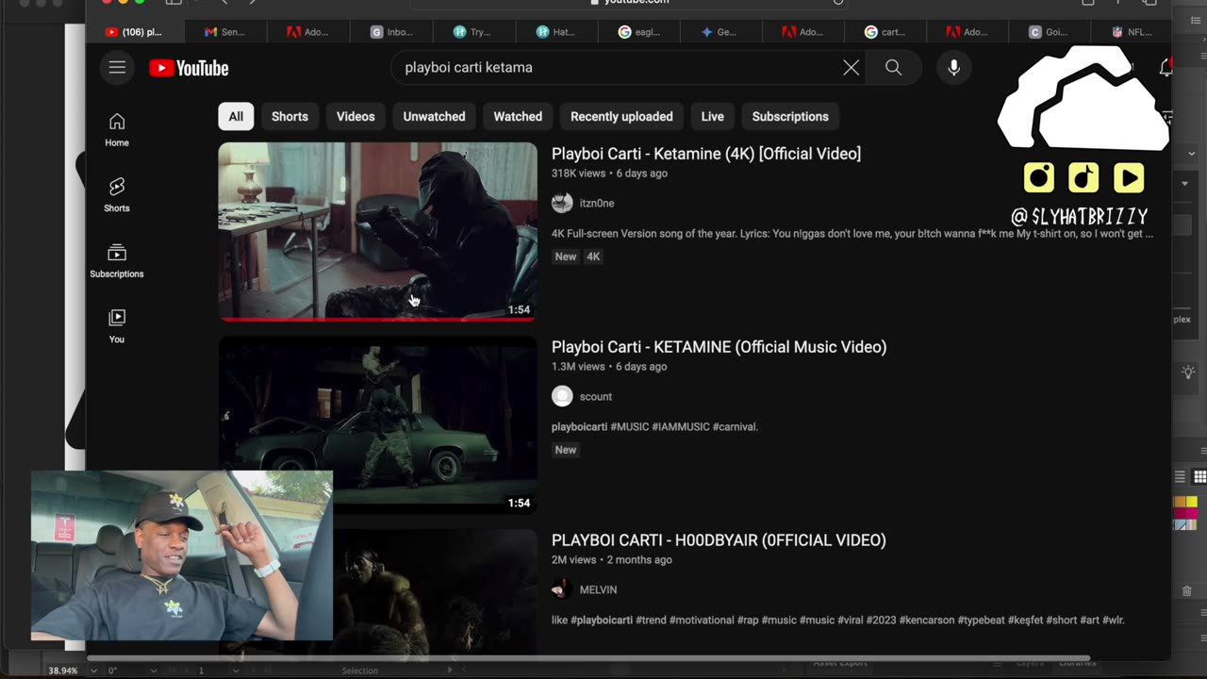Open Playboi Carti - KETAMINE (Official Music Video) title
Viewport: 1207px width, 679px height.
coord(719,347)
